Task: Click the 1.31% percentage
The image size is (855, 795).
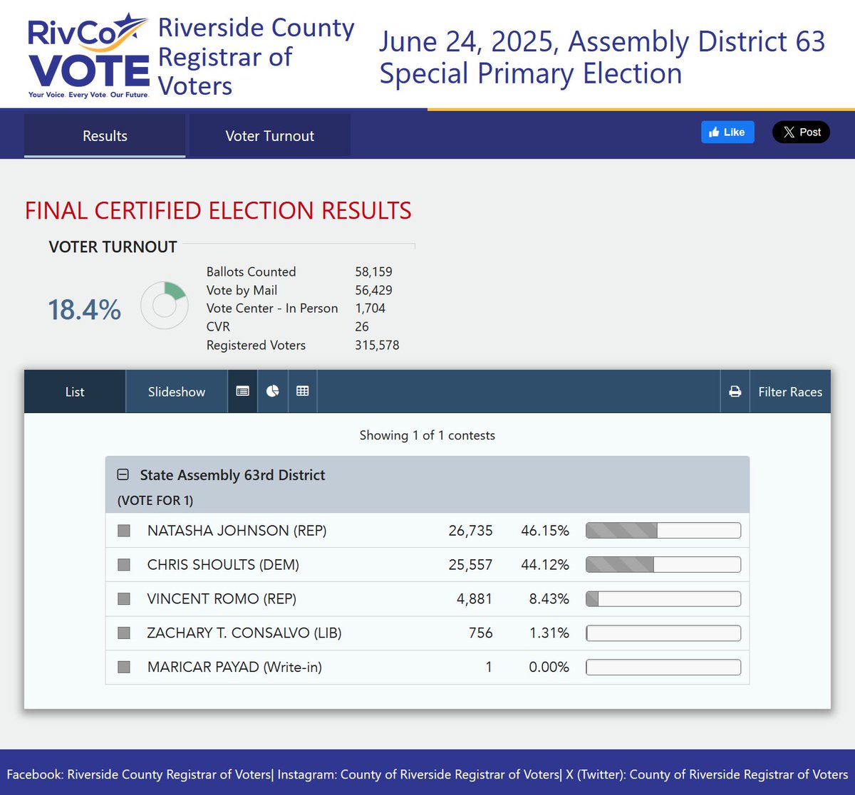Action: tap(549, 633)
